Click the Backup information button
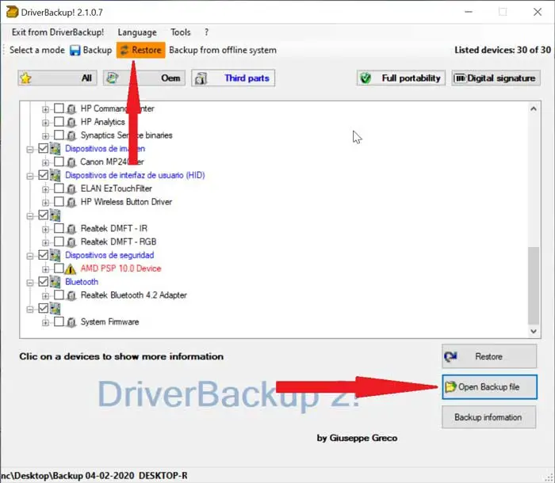 [x=488, y=417]
